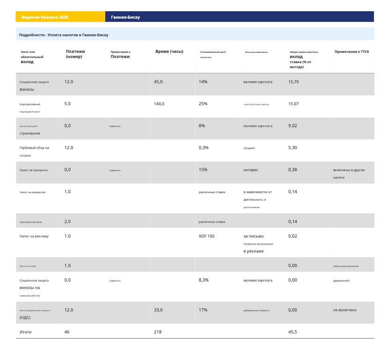
Task: Click column header 'База налогообложения'
Action: pos(256,52)
